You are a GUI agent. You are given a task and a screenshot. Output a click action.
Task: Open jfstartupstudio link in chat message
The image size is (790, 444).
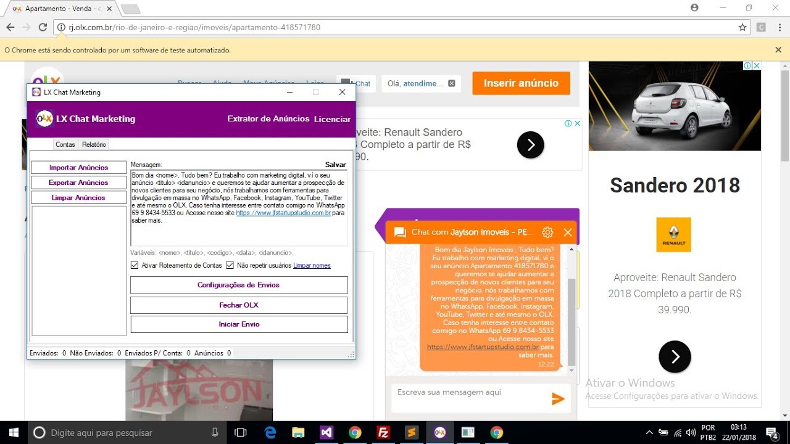click(483, 347)
